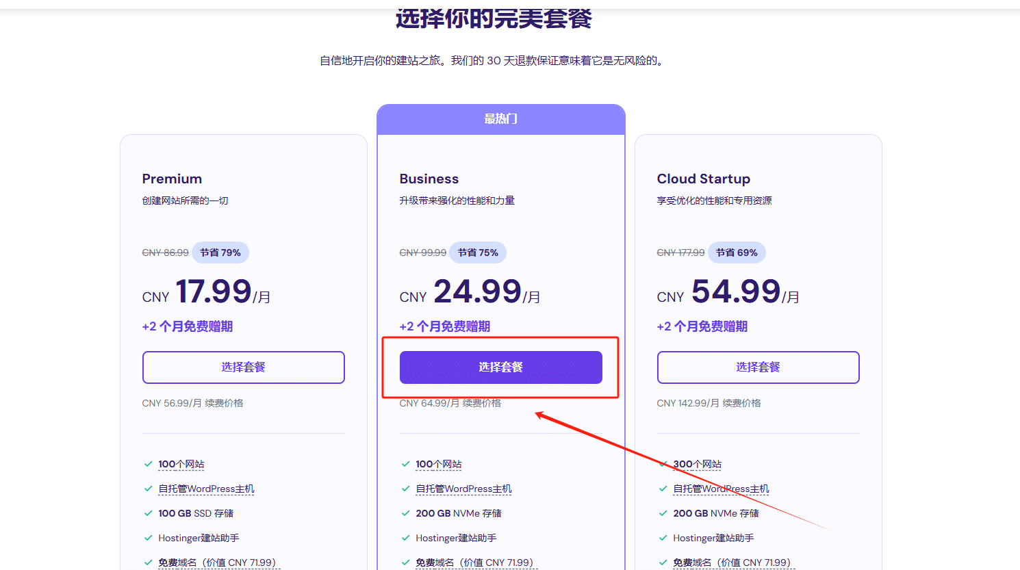
Task: Click checkmark icon beside Business 自托管WordPress主机
Action: (x=405, y=489)
